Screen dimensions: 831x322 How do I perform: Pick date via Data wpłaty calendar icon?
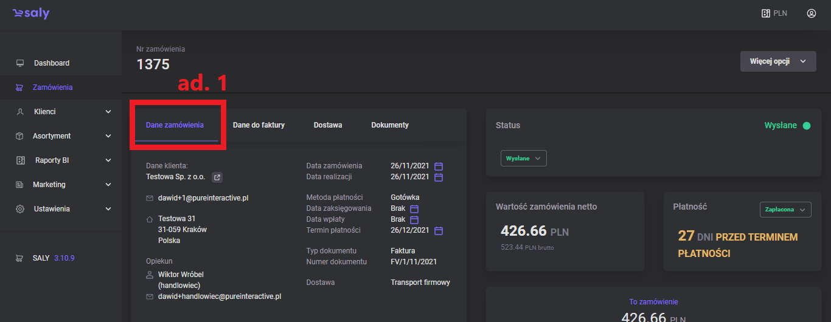pos(414,219)
